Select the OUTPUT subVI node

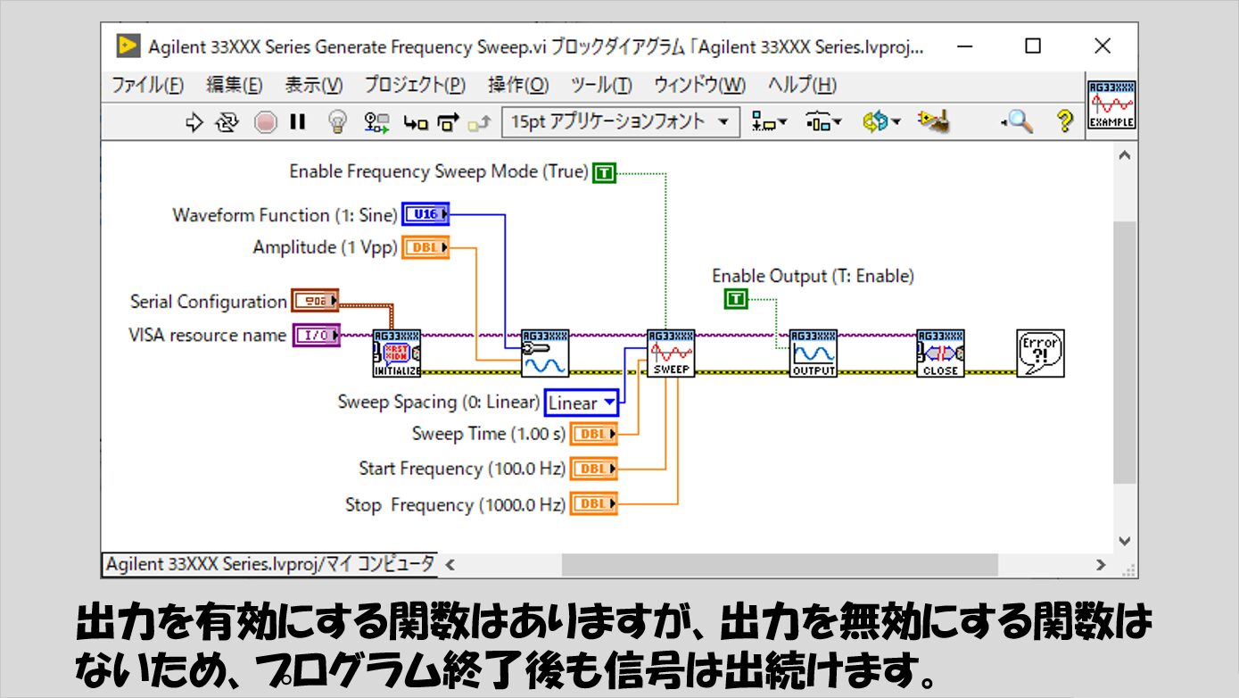click(x=814, y=353)
